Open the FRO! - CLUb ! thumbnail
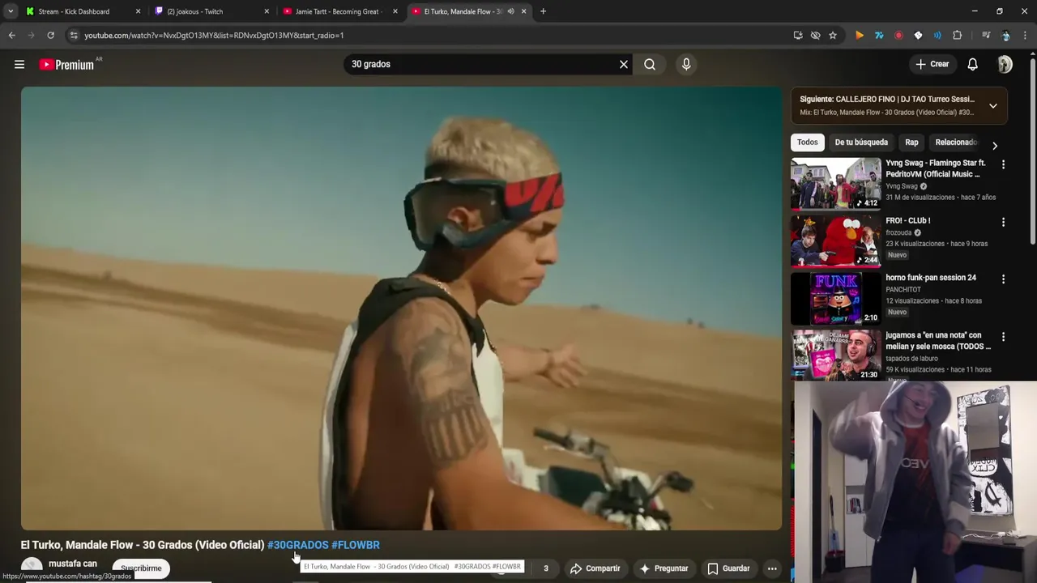1037x583 pixels. (x=835, y=241)
